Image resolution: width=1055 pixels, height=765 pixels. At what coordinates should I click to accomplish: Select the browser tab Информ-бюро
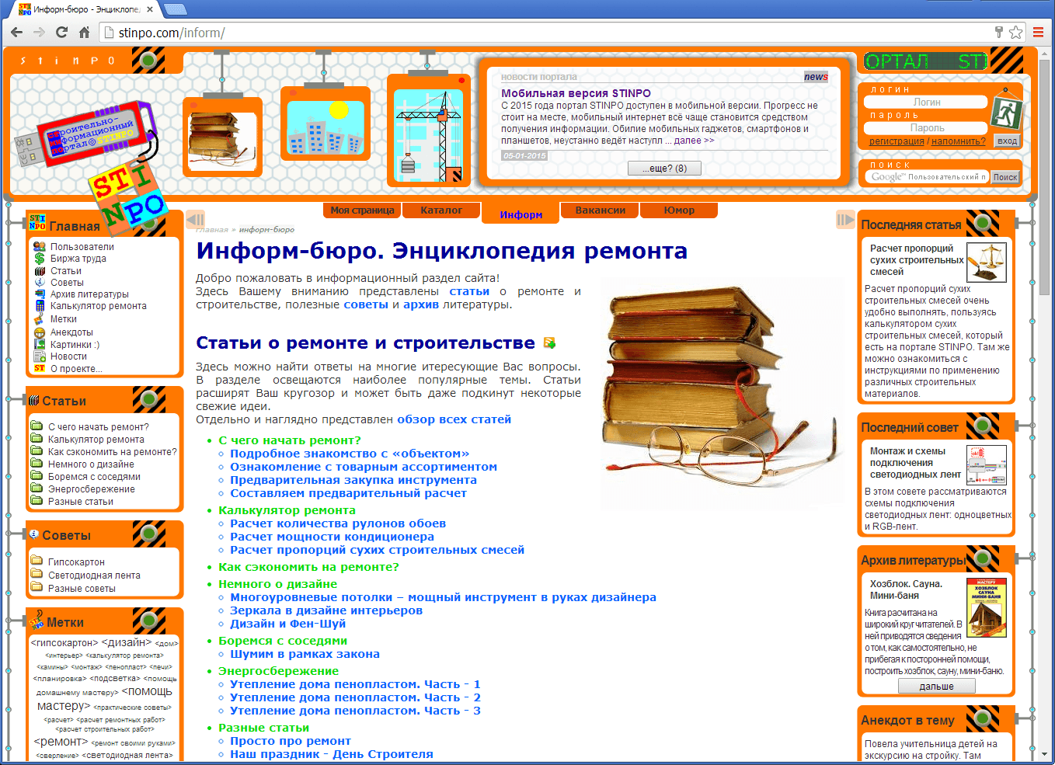click(87, 9)
